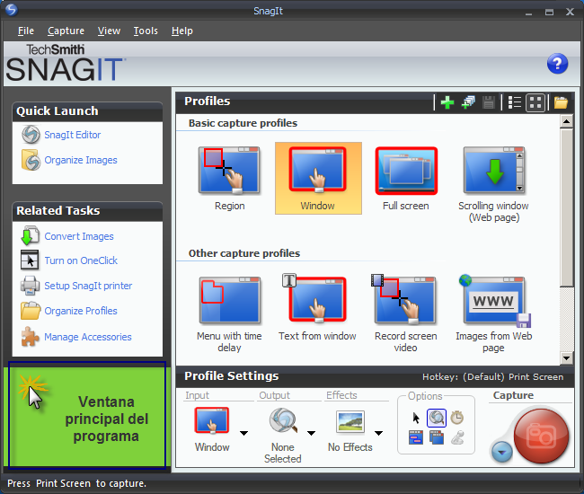Click the Convert Images link
Viewport: 584px width, 494px height.
click(79, 236)
